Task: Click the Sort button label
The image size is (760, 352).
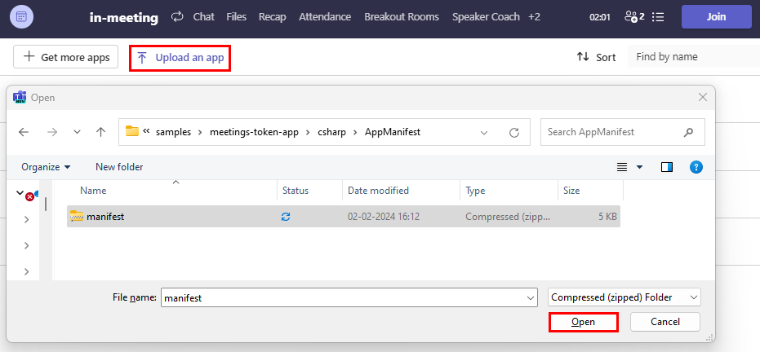Action: 606,57
